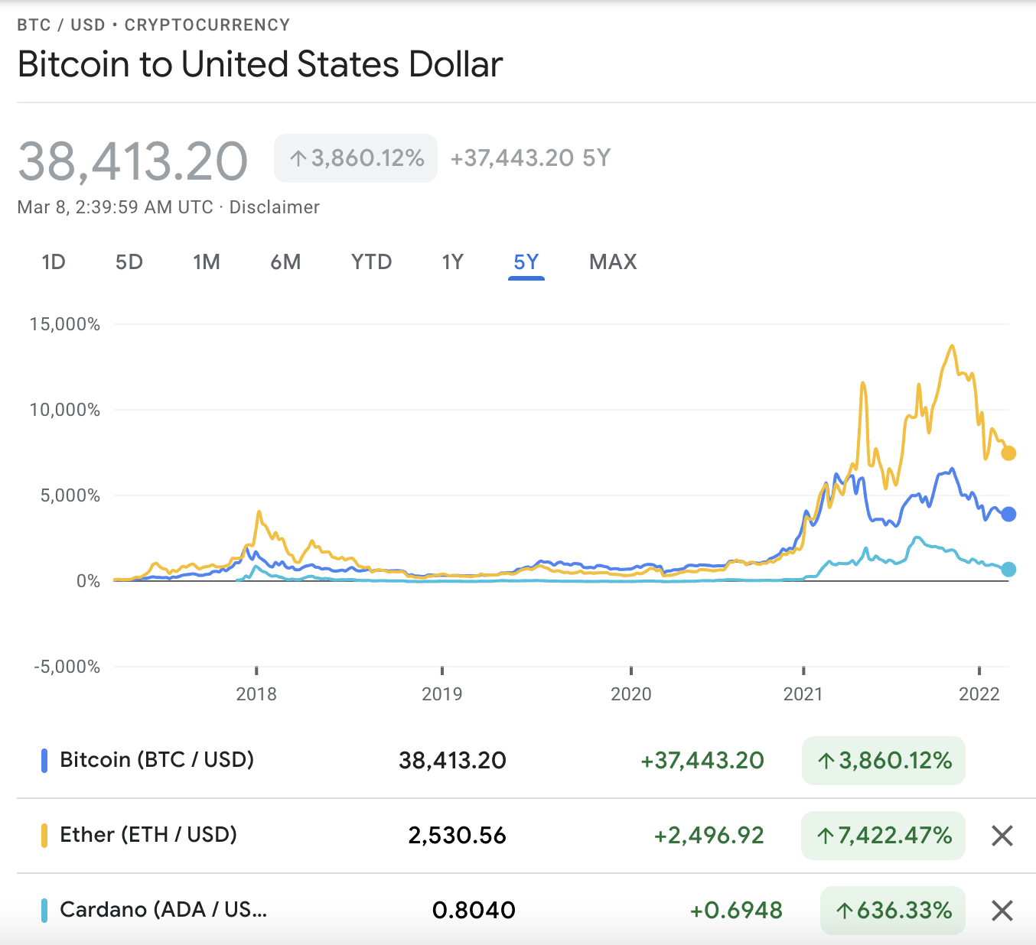Select the Ether (ETH / USD) row

point(149,835)
